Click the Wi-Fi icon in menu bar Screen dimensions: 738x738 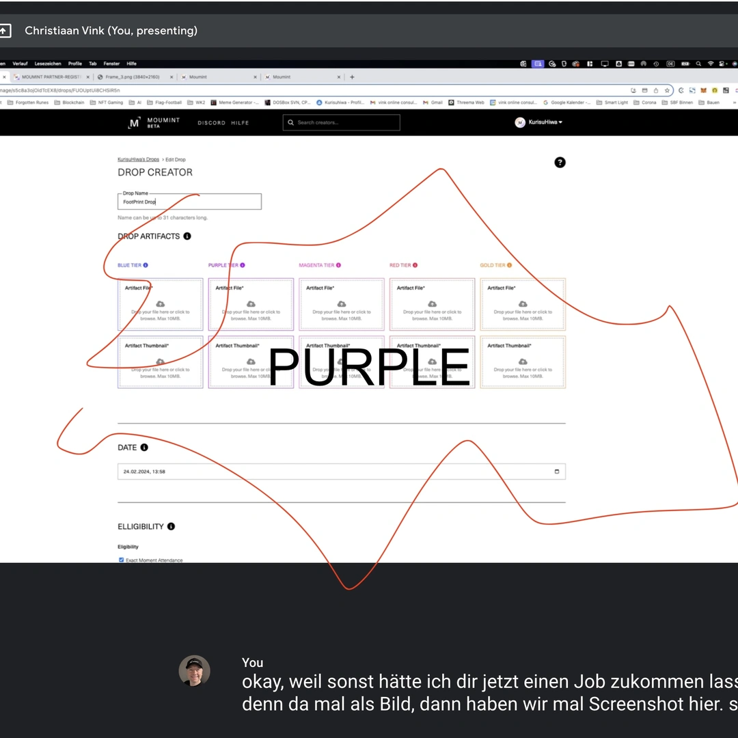(711, 64)
